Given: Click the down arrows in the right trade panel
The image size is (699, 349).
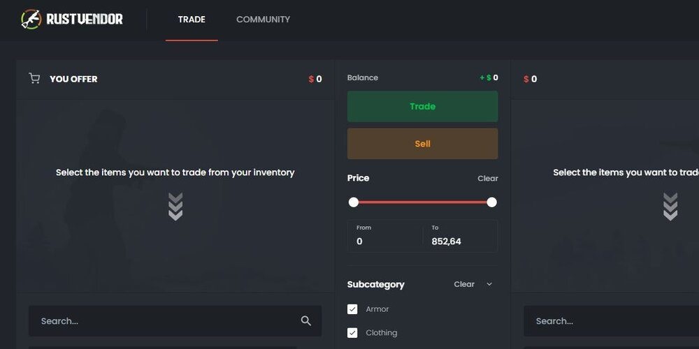Looking at the screenshot, I should click(x=670, y=207).
